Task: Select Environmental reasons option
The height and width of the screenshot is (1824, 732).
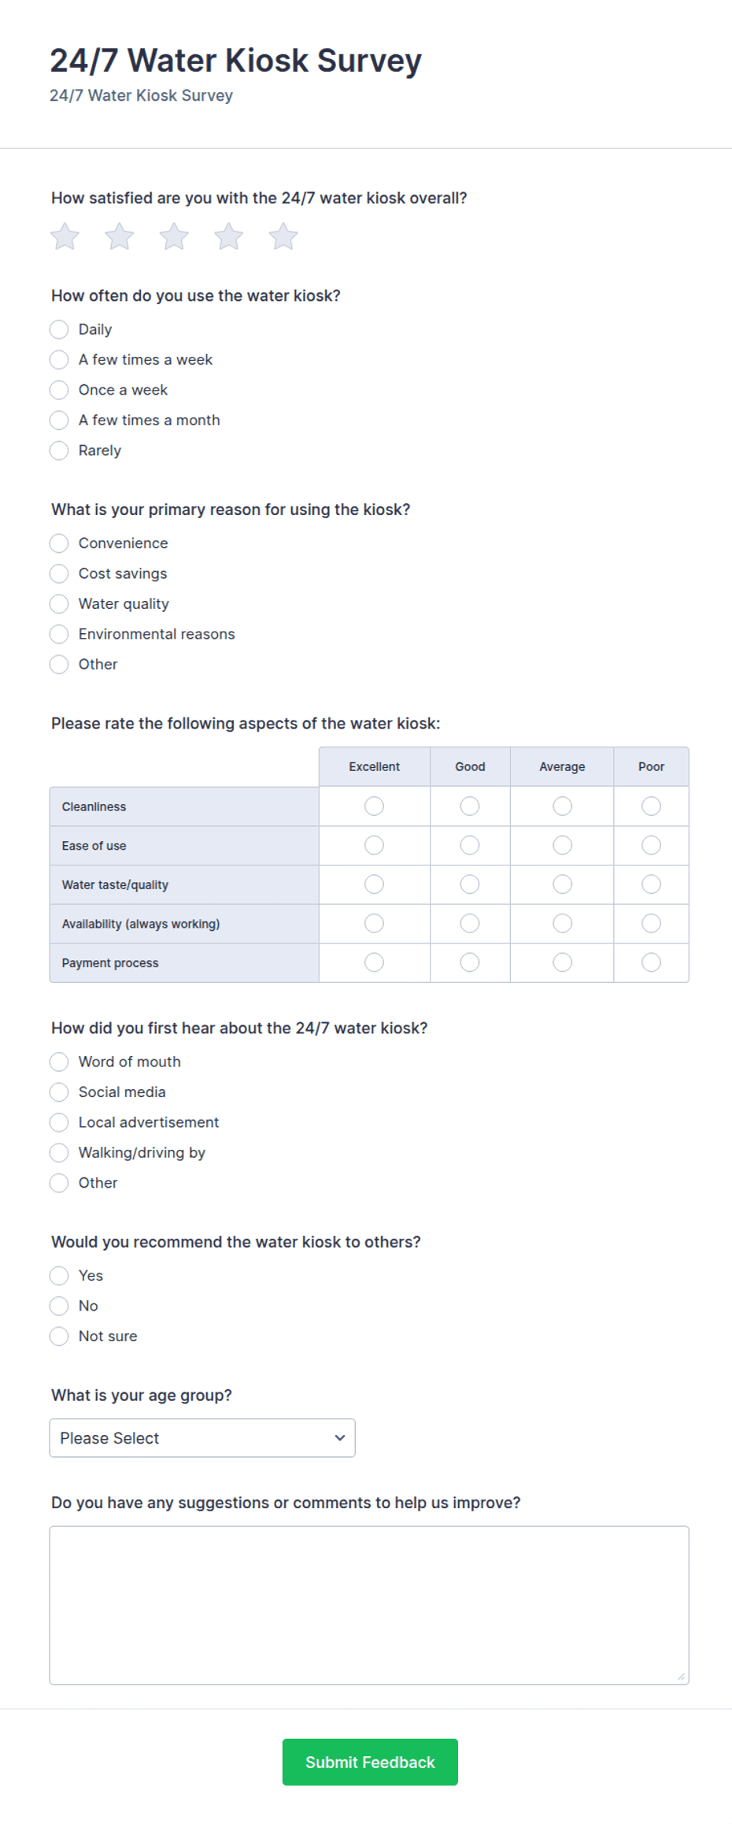Action: click(x=59, y=634)
